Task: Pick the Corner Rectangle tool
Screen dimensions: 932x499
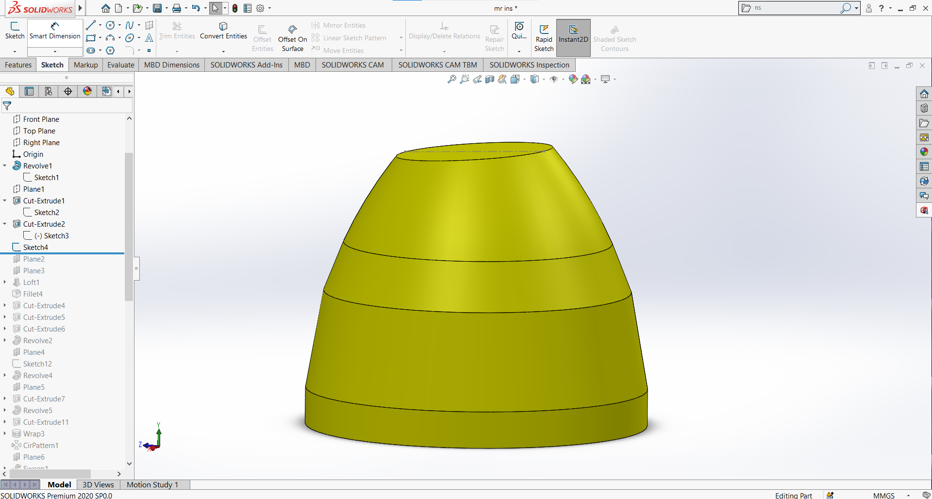Action: click(x=91, y=38)
